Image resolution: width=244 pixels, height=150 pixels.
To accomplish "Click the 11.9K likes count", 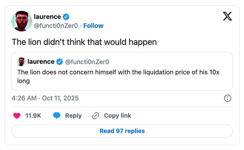I will (33, 116).
